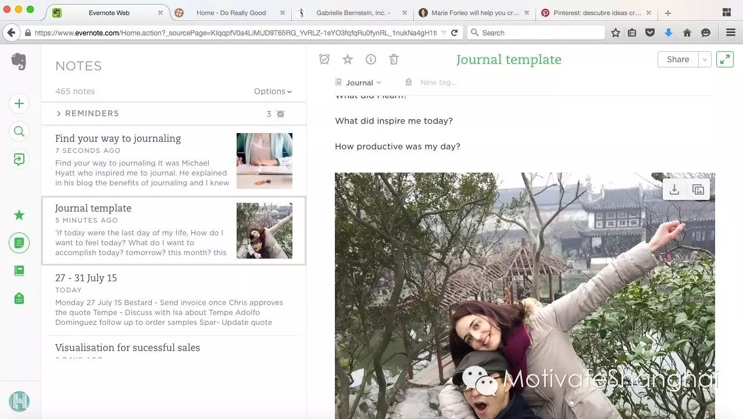Close the Evernote Web tab
The image size is (743, 419).
coord(160,13)
